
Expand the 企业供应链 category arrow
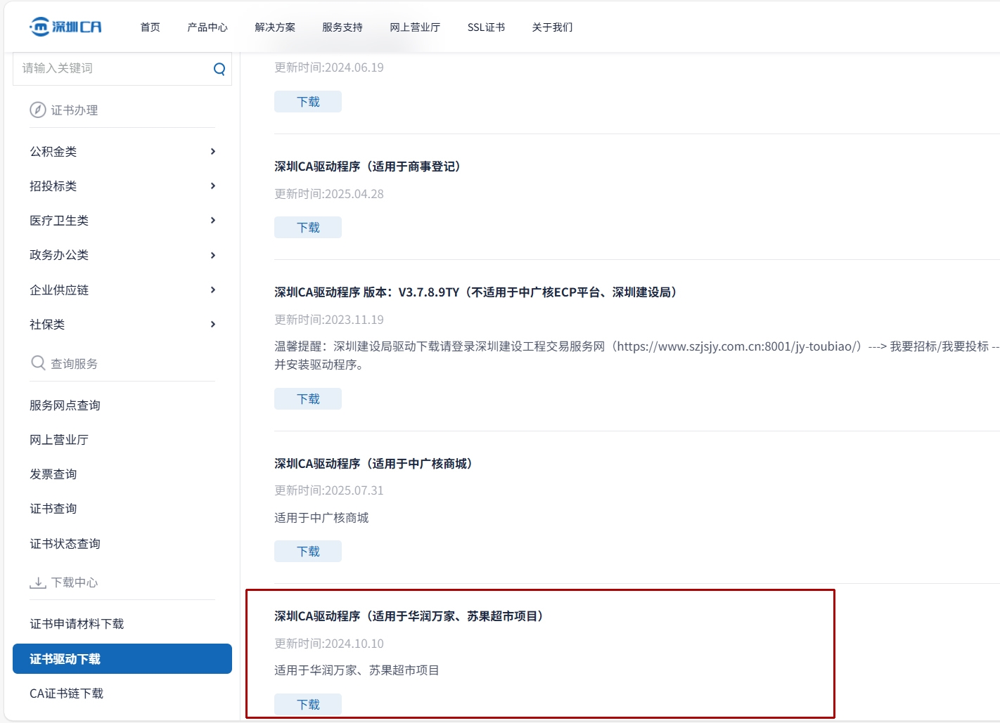(x=213, y=290)
